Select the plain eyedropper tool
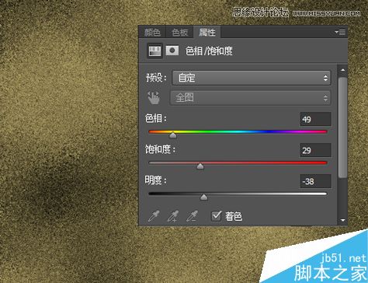The height and width of the screenshot is (283, 368). point(154,216)
